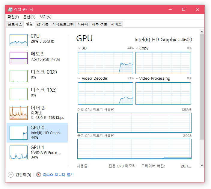
Task: Select the Ethernet network graph item
Action: point(18,112)
